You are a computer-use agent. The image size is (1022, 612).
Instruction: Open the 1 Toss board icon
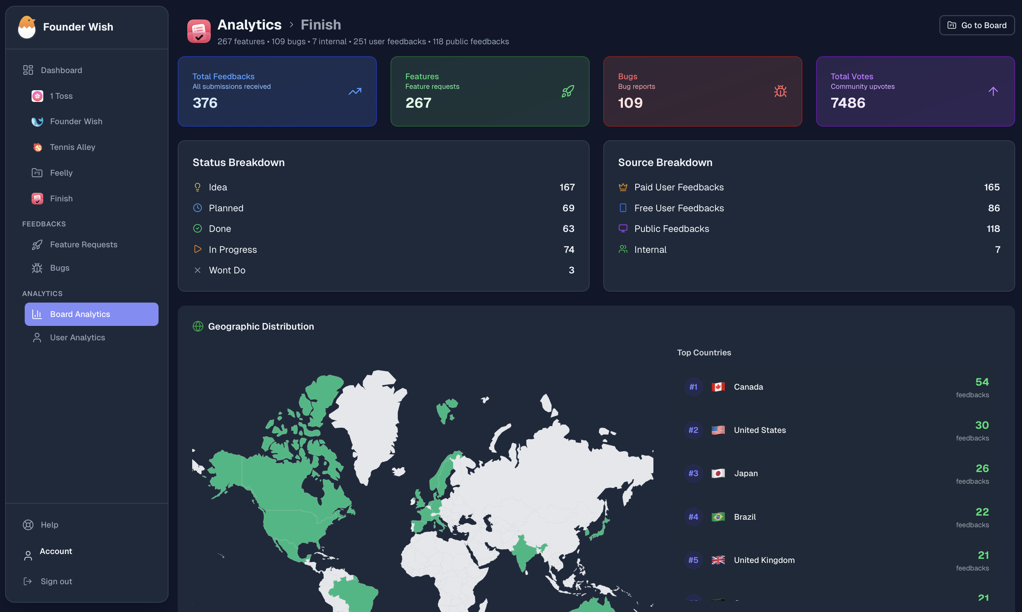click(x=37, y=96)
